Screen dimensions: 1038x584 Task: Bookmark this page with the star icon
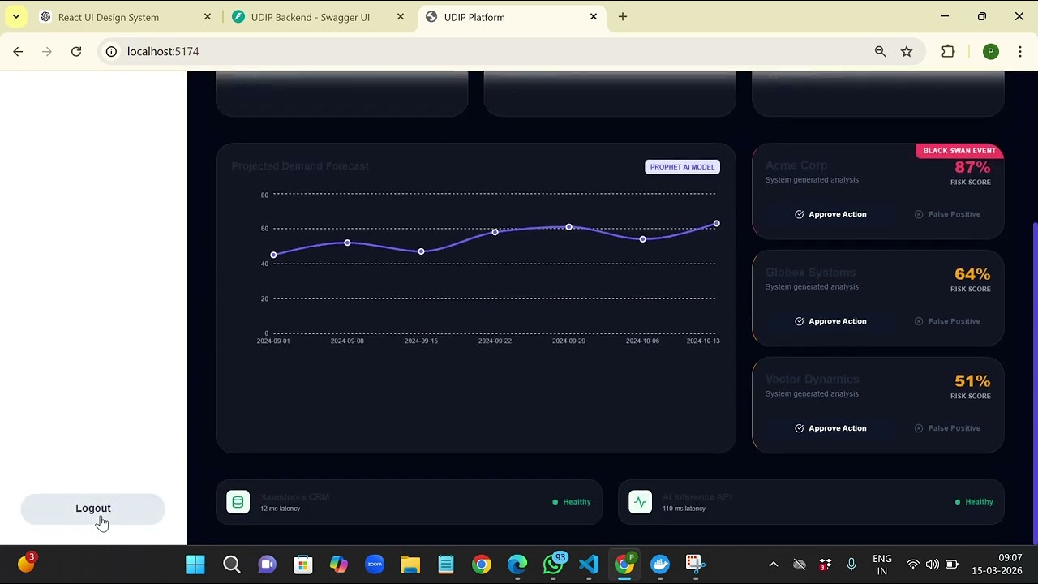[x=907, y=51]
